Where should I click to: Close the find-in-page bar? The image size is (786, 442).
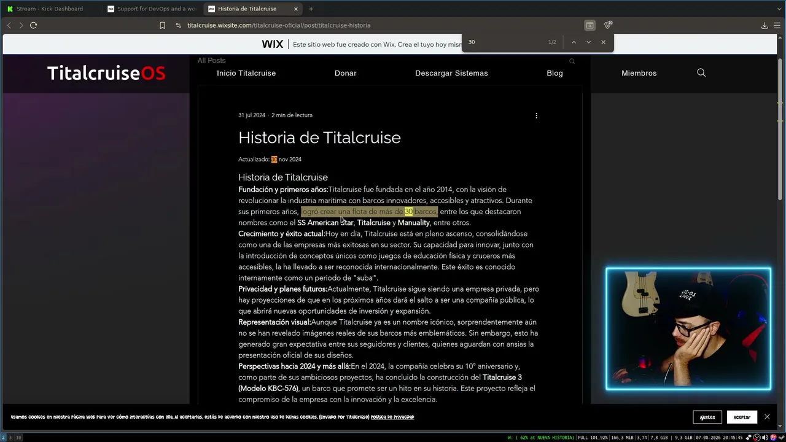click(603, 42)
